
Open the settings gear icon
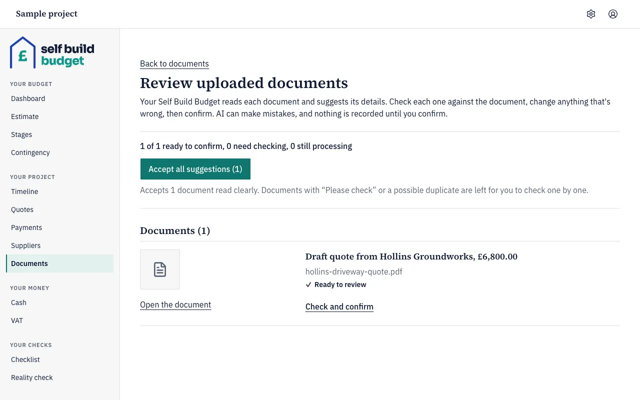591,14
